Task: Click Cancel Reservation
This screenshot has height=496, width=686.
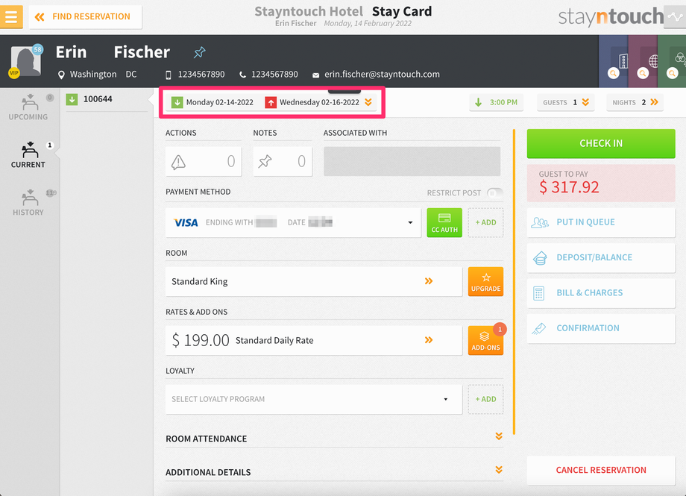Action: tap(601, 470)
